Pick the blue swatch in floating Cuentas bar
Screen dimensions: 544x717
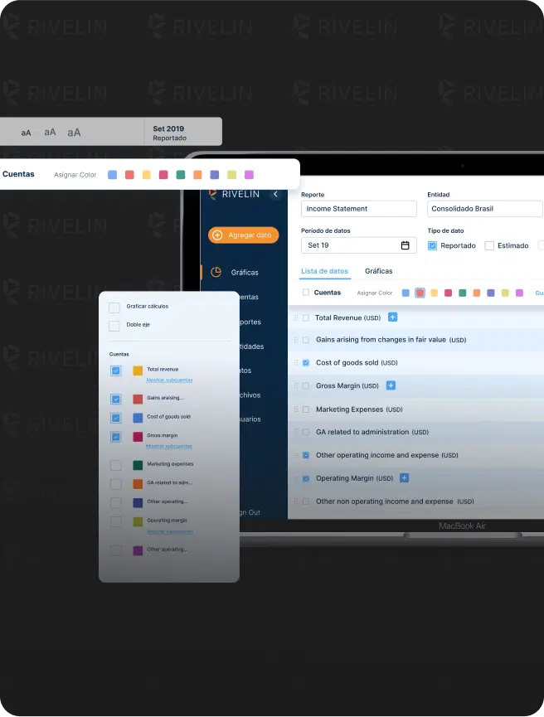pyautogui.click(x=112, y=175)
